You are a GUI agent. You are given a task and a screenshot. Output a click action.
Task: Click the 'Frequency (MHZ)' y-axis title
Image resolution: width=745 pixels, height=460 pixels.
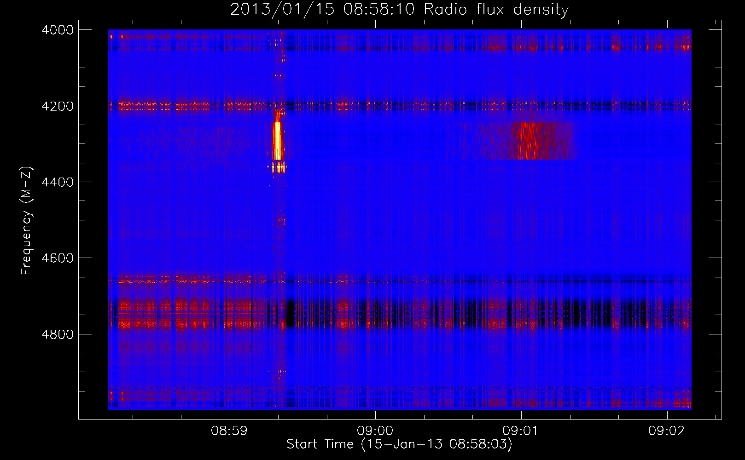27,221
